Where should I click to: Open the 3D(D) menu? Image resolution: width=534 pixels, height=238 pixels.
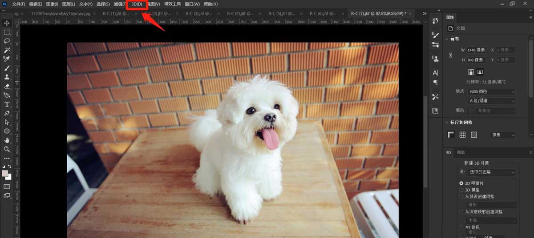click(x=137, y=4)
